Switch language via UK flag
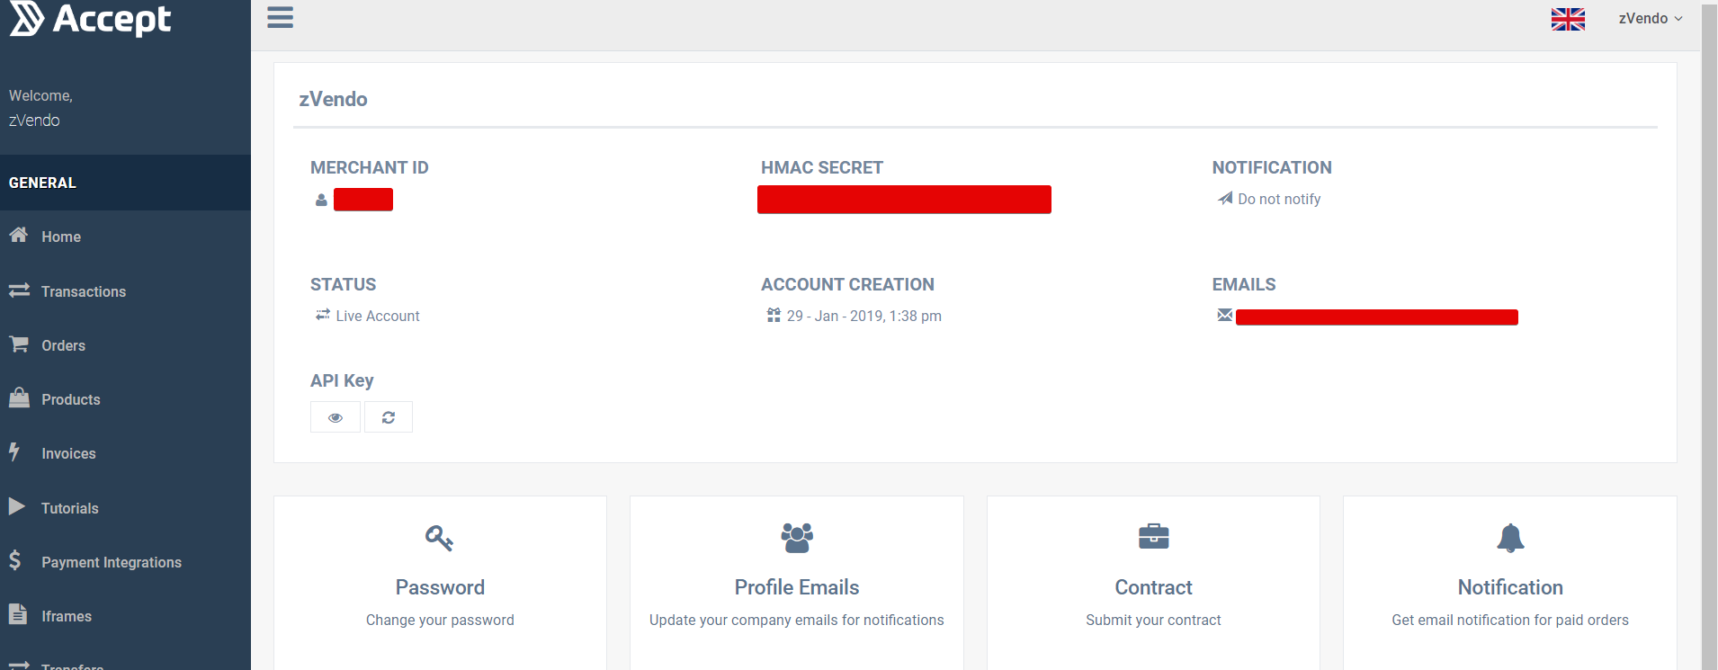The width and height of the screenshot is (1718, 670). point(1568,19)
